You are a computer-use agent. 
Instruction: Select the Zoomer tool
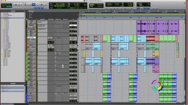25,4
